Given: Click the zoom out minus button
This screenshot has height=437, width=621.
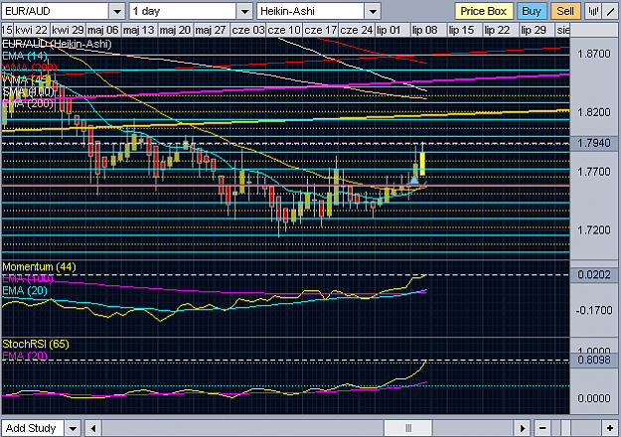Looking at the screenshot, I should click(543, 428).
